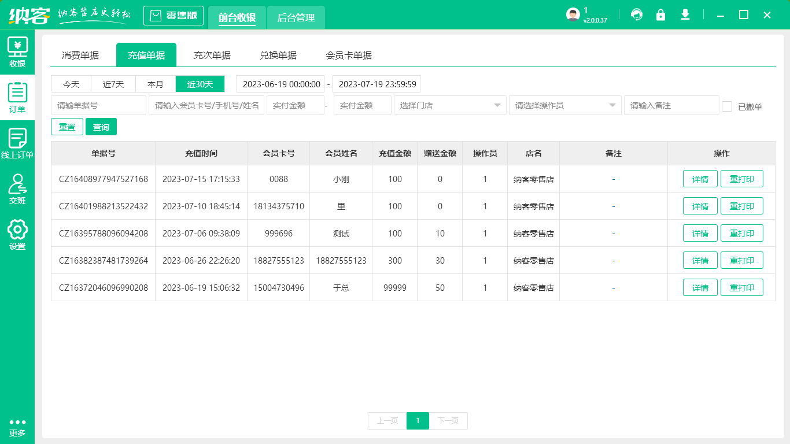Click recharge amount 99999 cell
Image resolution: width=790 pixels, height=444 pixels.
(395, 288)
